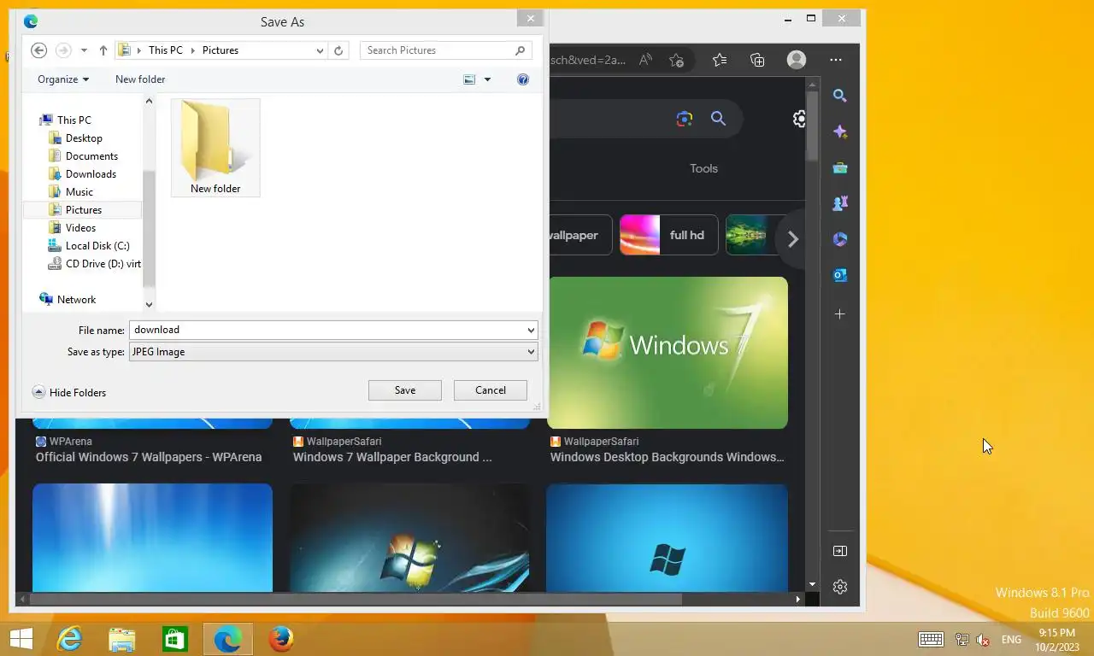The image size is (1094, 656).
Task: Go up one folder level arrow
Action: tap(103, 50)
